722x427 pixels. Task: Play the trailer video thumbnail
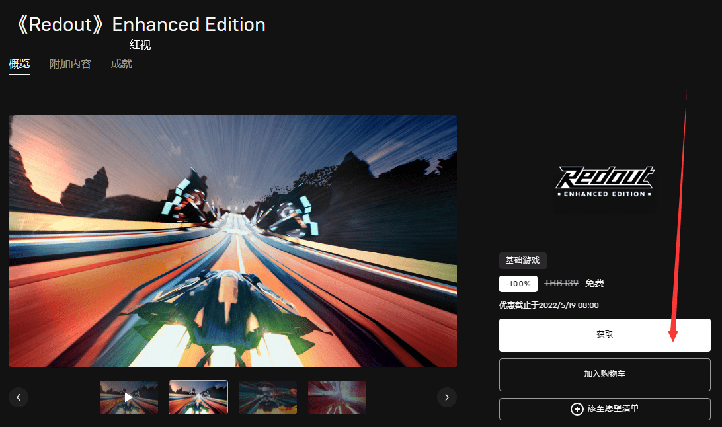(129, 397)
